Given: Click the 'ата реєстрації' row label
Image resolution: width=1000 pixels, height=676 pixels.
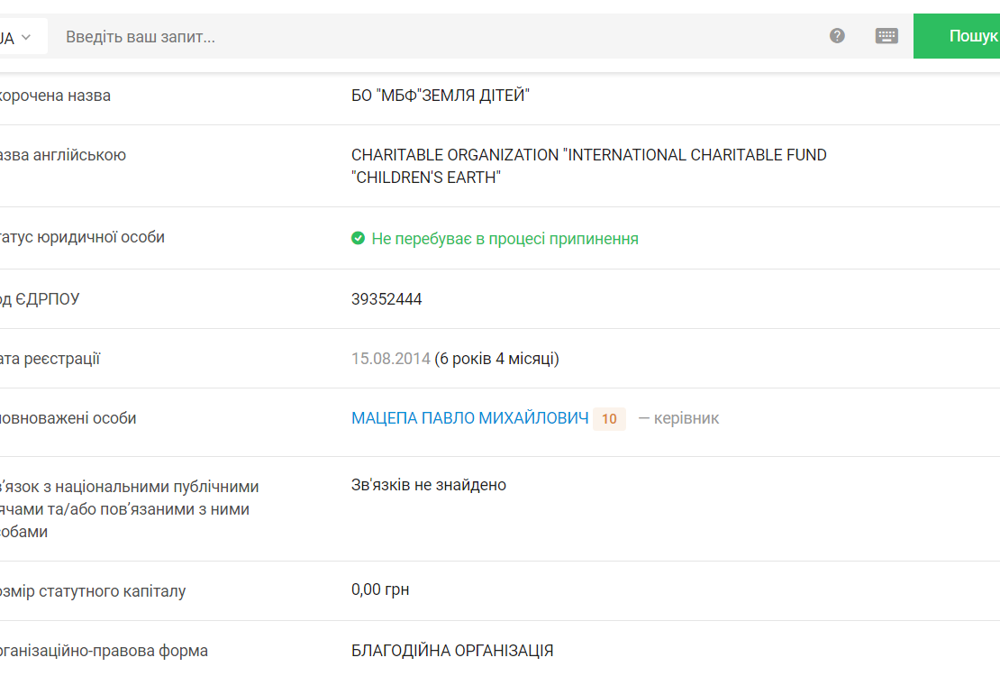Looking at the screenshot, I should (50, 359).
